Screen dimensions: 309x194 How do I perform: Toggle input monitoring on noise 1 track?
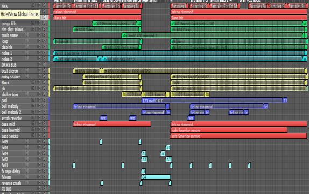click(27, 53)
